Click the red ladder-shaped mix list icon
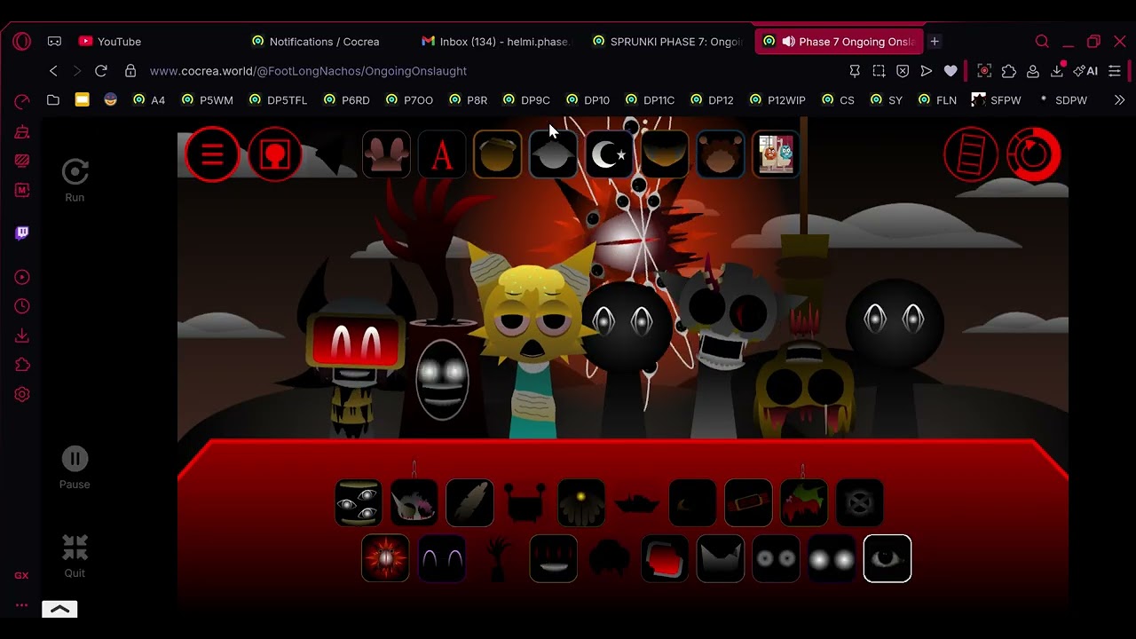The height and width of the screenshot is (639, 1136). (x=970, y=155)
